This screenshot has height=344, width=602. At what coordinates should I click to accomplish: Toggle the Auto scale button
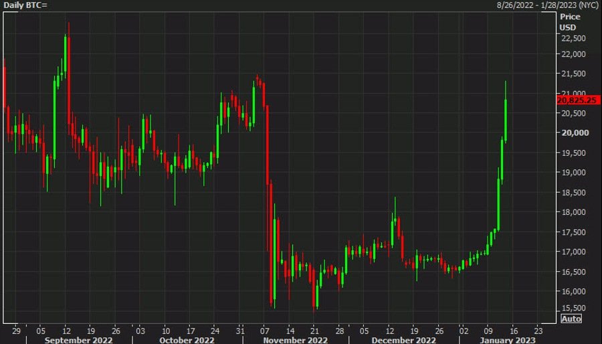click(x=571, y=319)
